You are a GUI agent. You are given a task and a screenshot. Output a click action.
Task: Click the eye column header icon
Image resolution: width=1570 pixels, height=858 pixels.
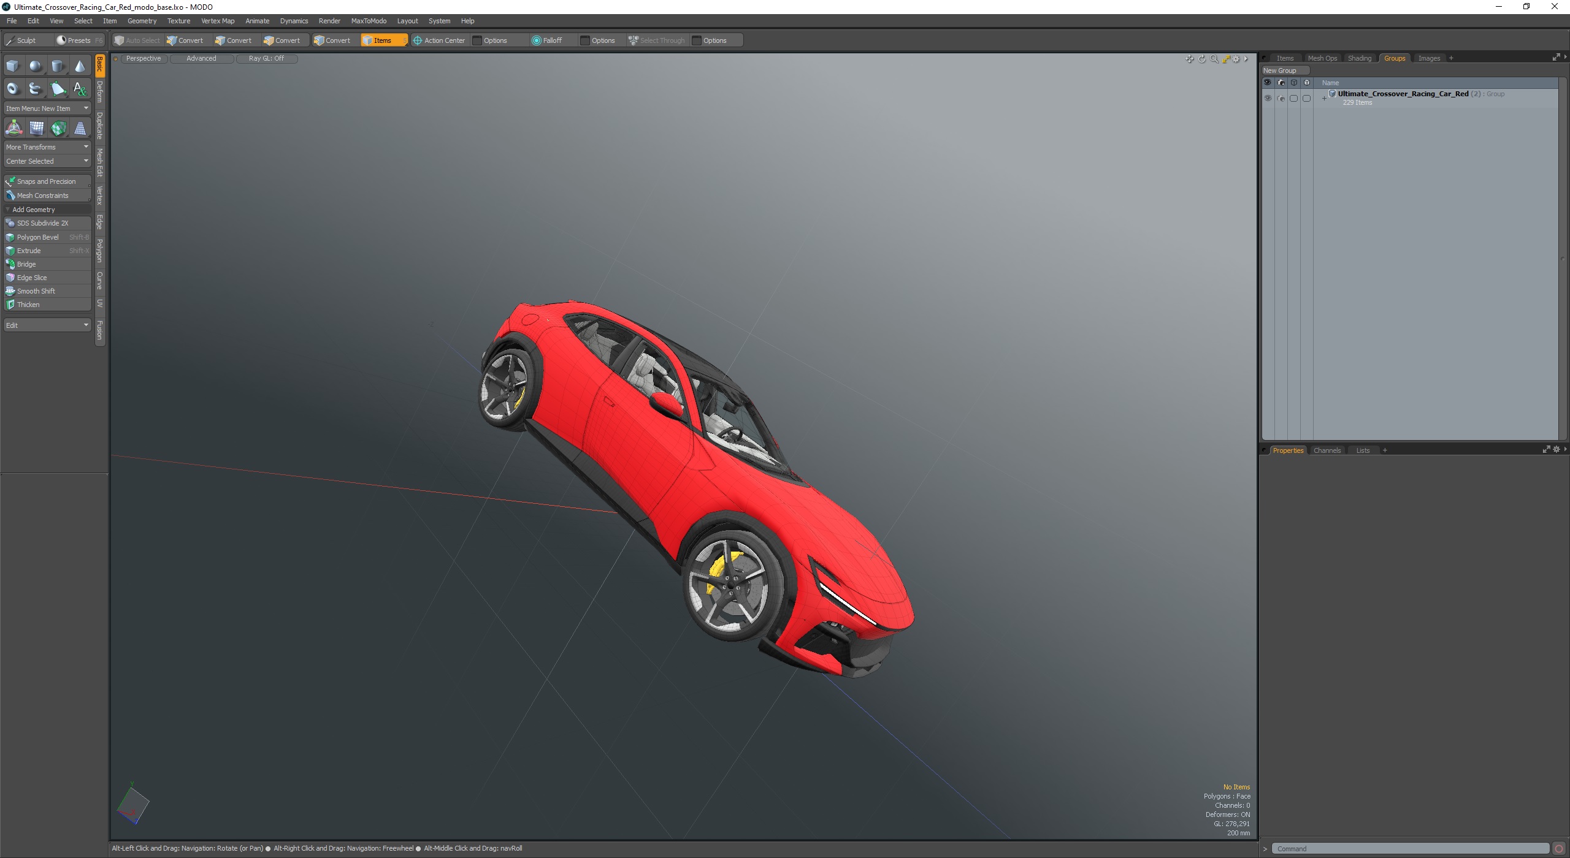coord(1267,82)
